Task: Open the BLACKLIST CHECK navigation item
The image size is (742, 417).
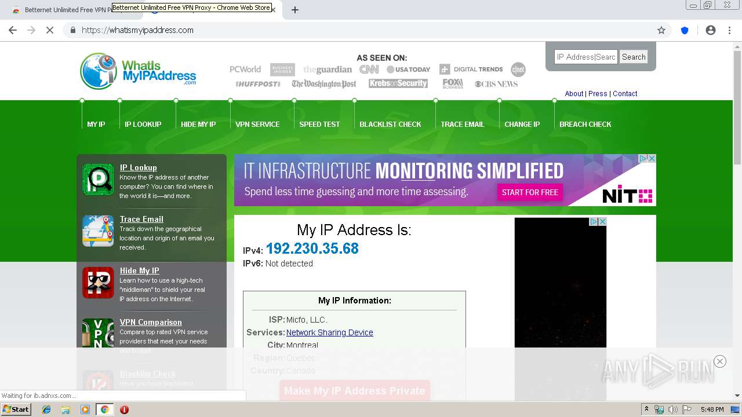Action: point(390,125)
